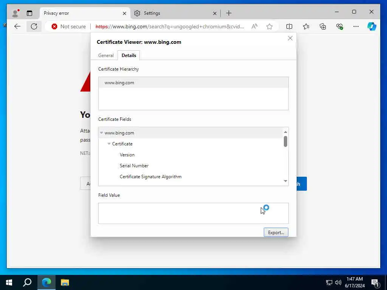Select the Privacy error tab
Screen dimensions: 387x290
pos(85,13)
